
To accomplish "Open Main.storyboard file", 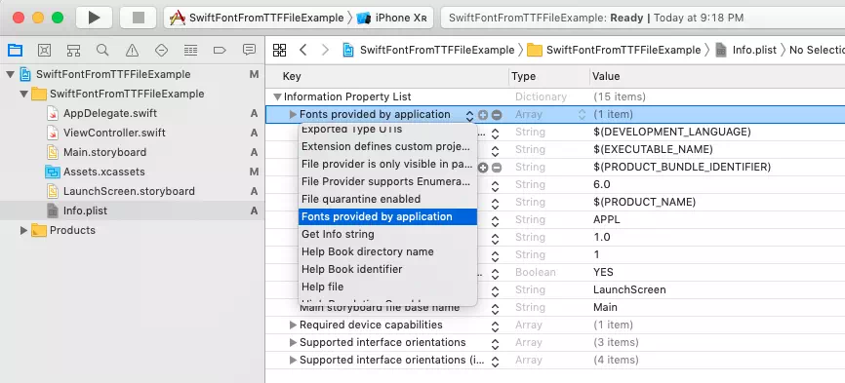I will (x=104, y=152).
